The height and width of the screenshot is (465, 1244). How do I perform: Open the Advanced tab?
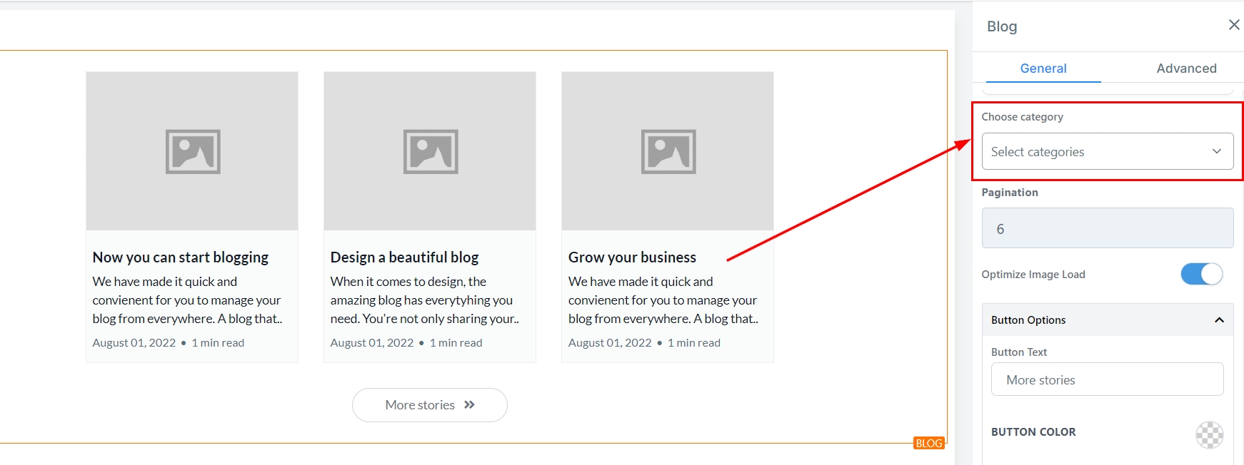(1186, 68)
